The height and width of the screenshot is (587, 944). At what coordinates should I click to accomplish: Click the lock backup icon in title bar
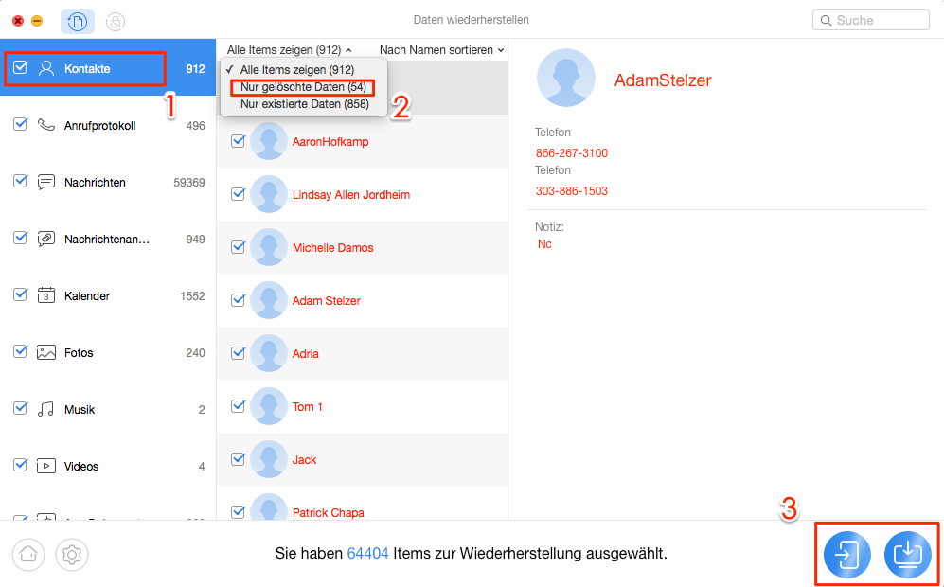tap(115, 21)
